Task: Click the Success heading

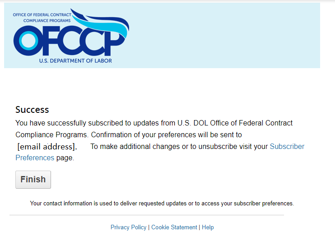Action: pos(32,110)
